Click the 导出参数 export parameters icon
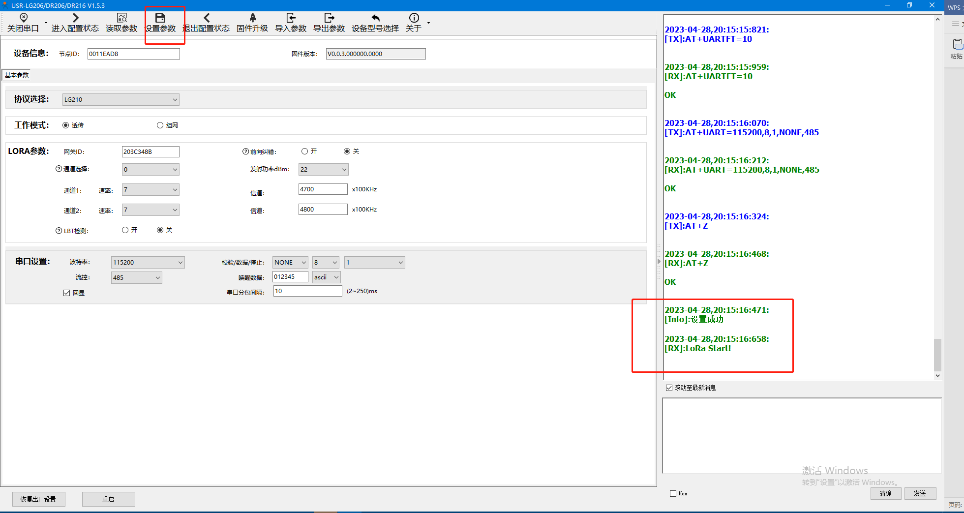This screenshot has height=513, width=964. tap(329, 18)
